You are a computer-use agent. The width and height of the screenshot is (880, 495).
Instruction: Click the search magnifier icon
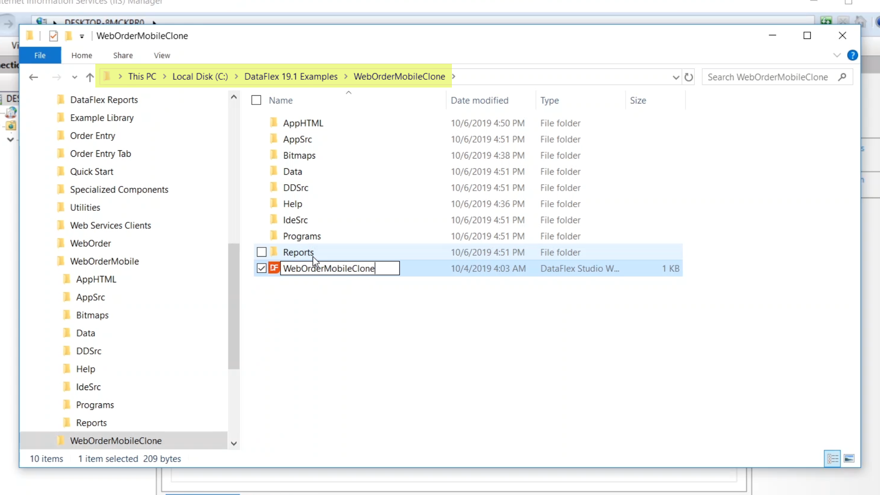[842, 77]
